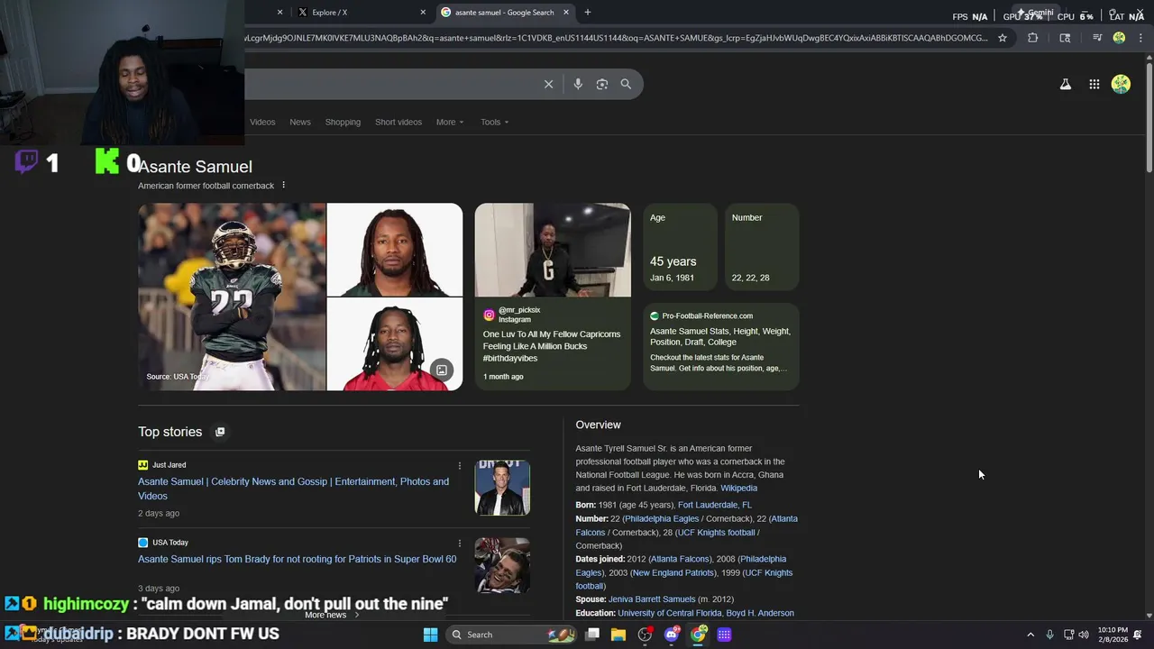Open Task View in the taskbar
The width and height of the screenshot is (1154, 649).
pyautogui.click(x=592, y=635)
